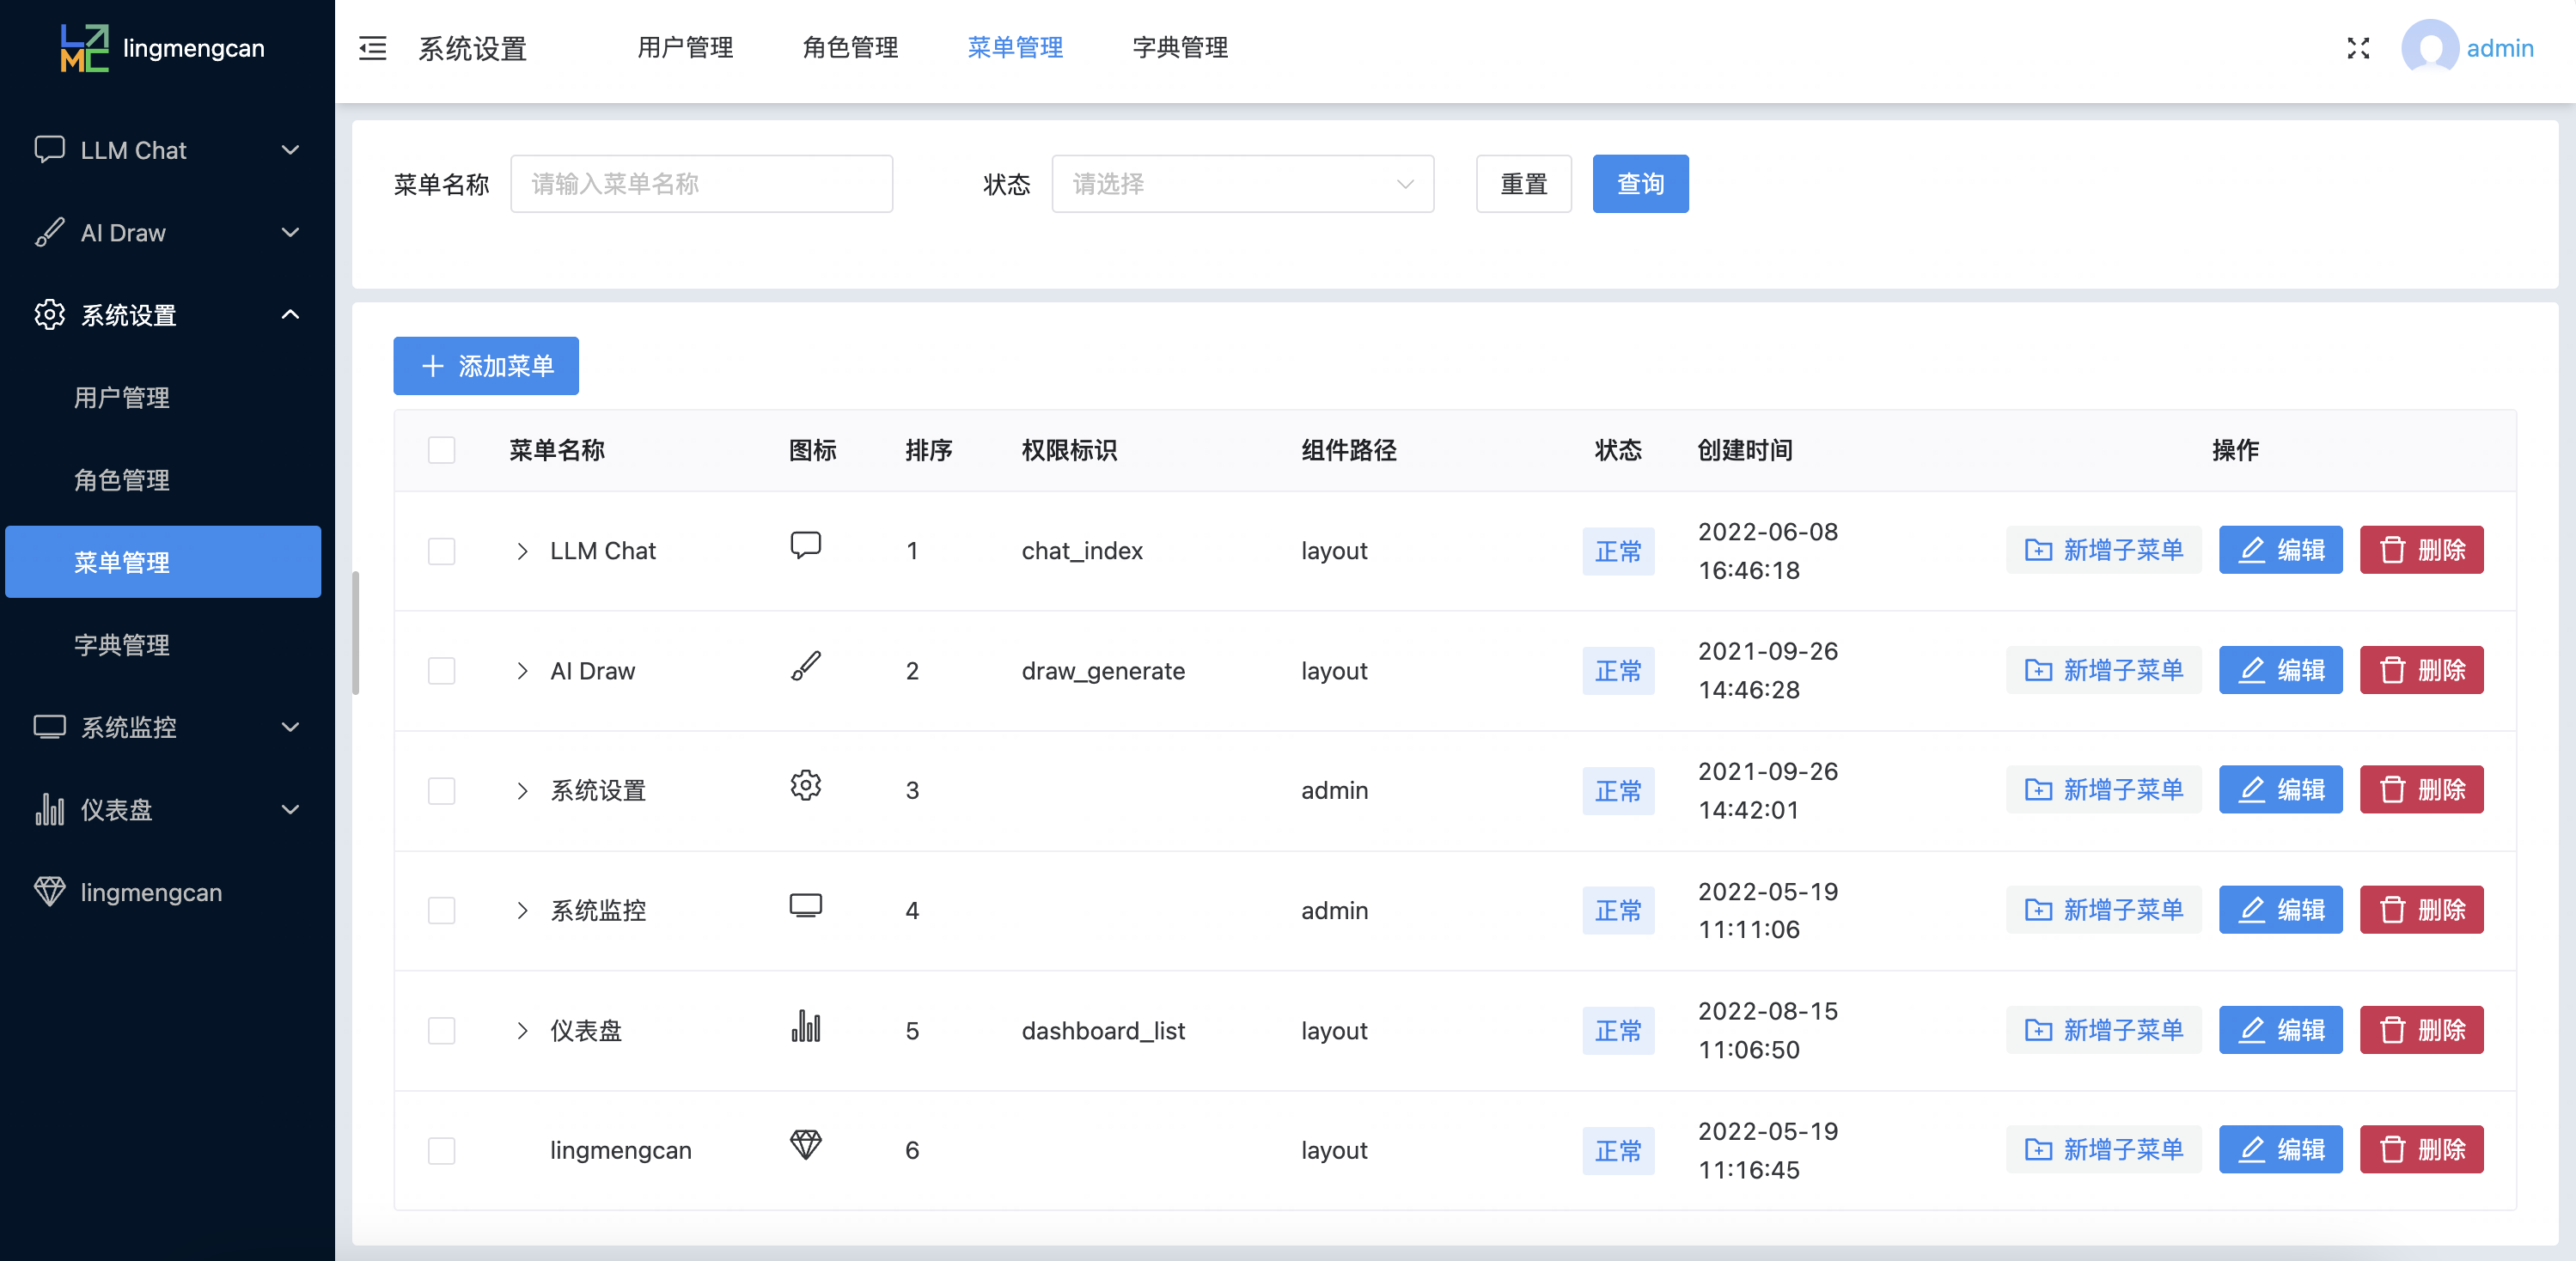The height and width of the screenshot is (1261, 2576).
Task: Open the 状态 select dropdown
Action: tap(1242, 184)
